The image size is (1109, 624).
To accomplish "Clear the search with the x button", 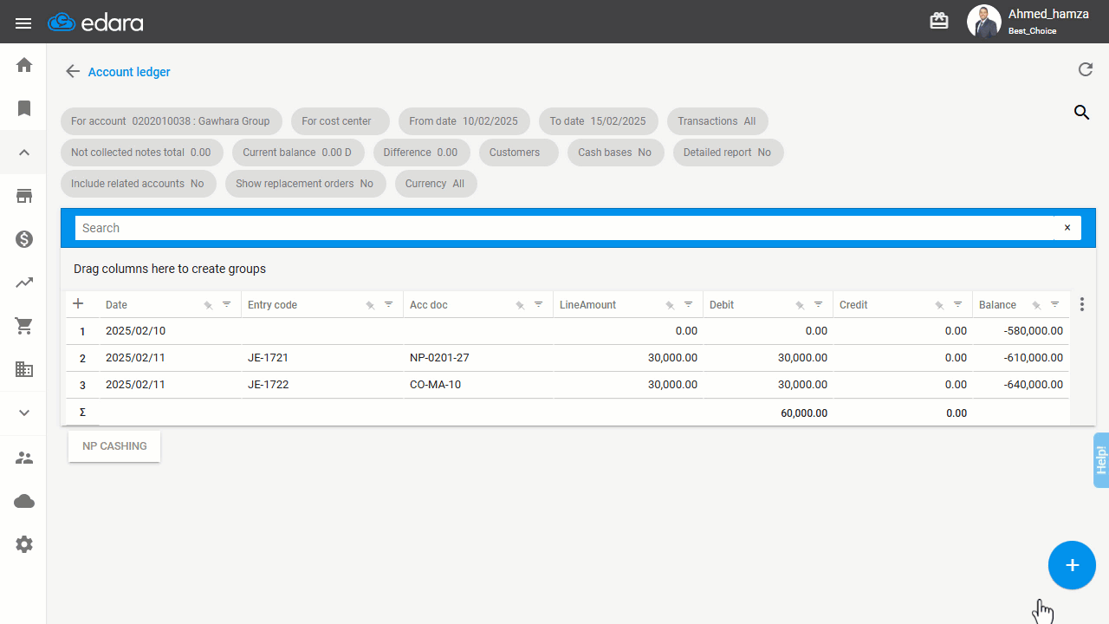I will point(1067,228).
